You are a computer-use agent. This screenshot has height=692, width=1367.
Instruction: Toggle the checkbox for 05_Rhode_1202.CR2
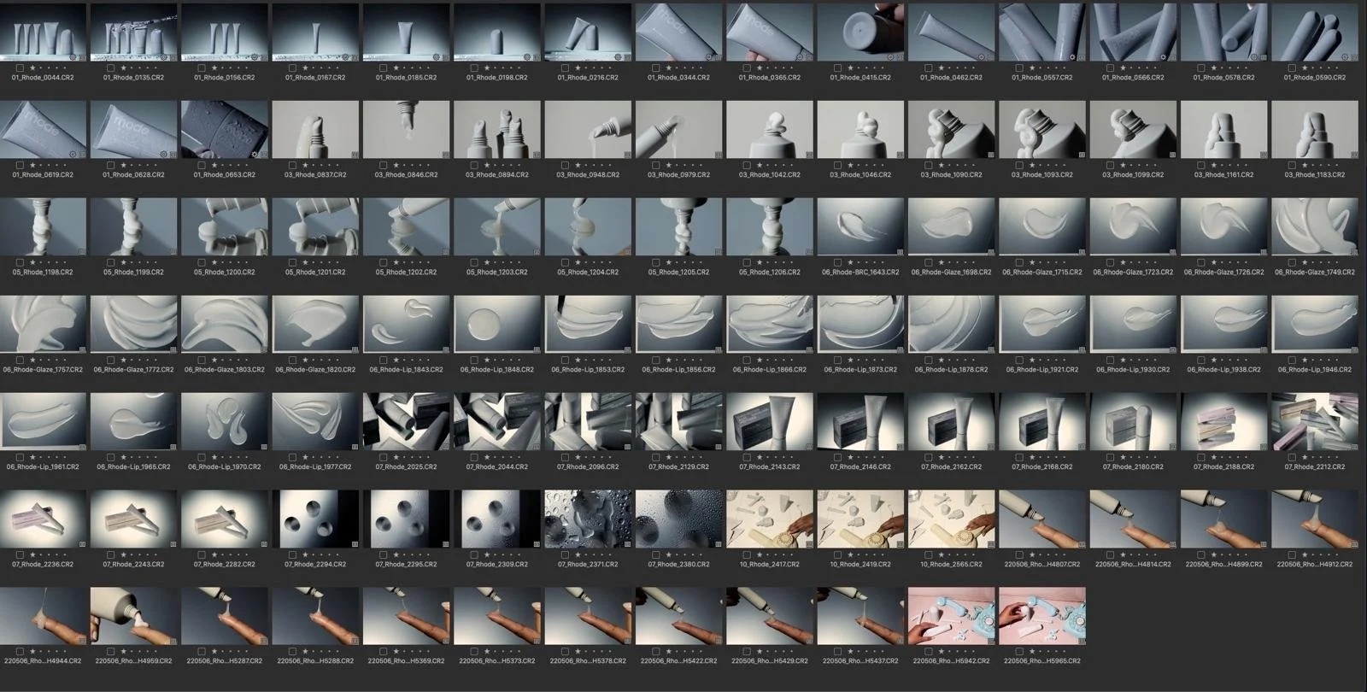tap(383, 262)
